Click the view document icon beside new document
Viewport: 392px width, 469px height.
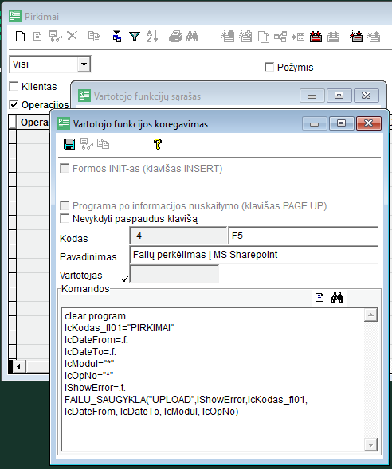37,37
